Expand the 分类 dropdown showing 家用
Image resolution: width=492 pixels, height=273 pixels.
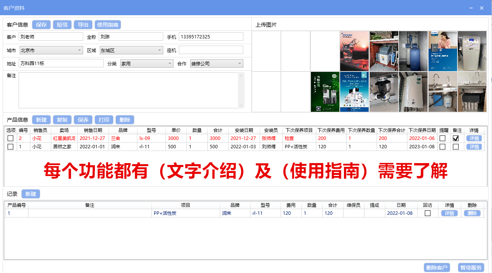tap(170, 63)
